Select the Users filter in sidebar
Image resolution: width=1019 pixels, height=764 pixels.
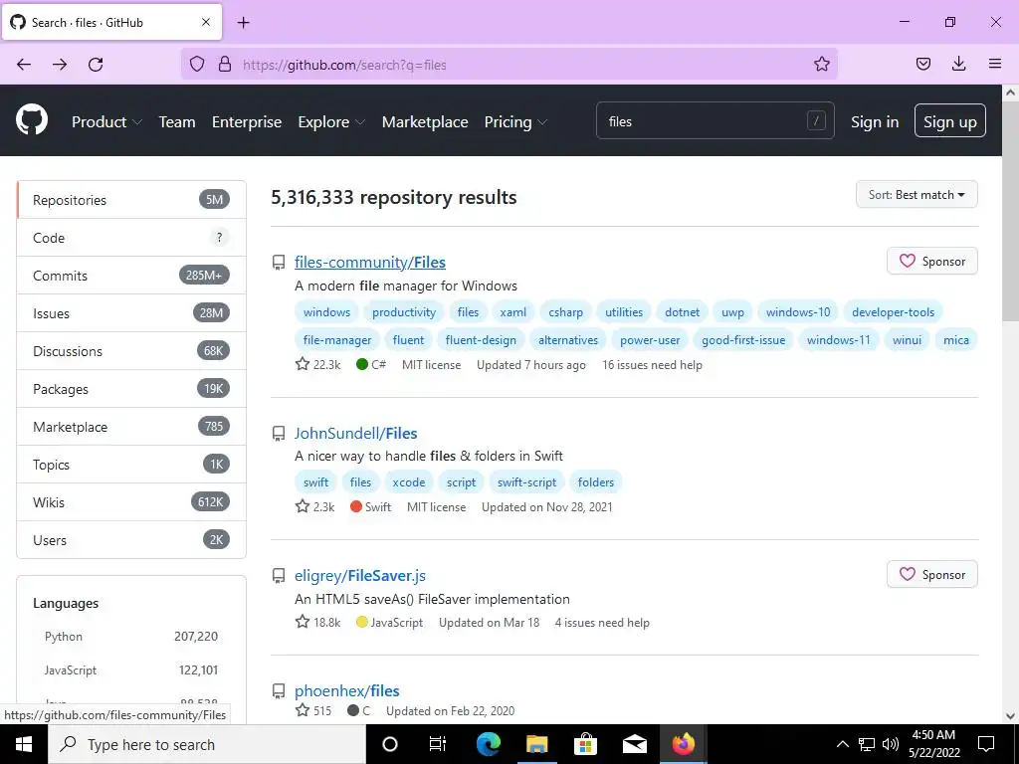pyautogui.click(x=131, y=539)
